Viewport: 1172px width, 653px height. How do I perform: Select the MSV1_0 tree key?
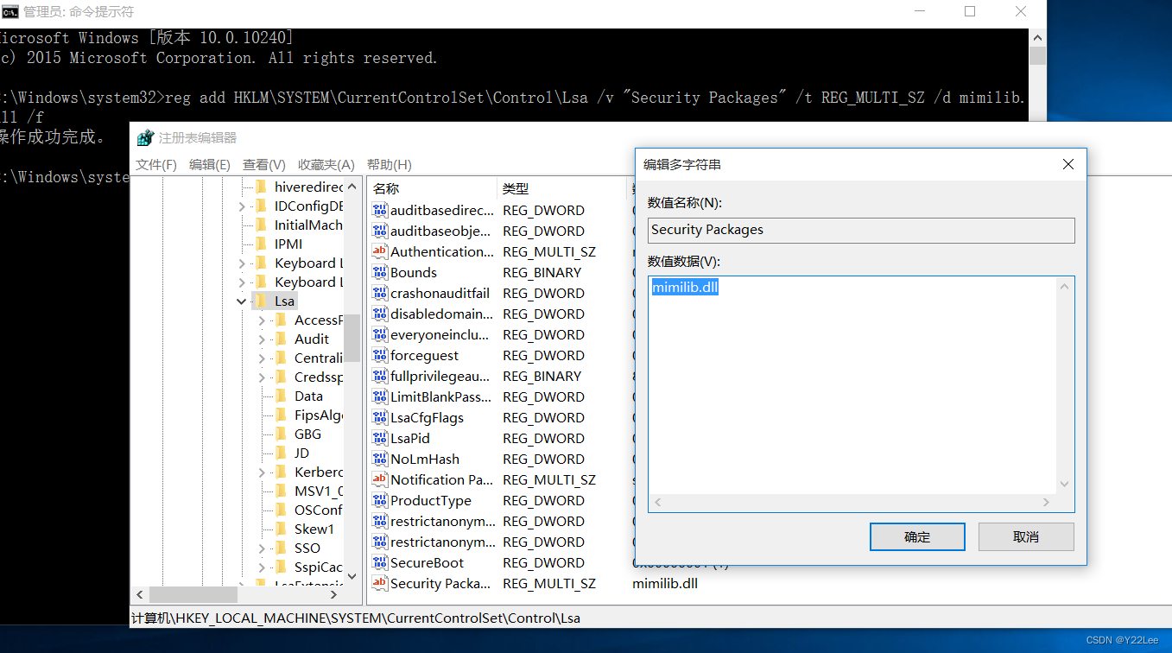pyautogui.click(x=319, y=491)
